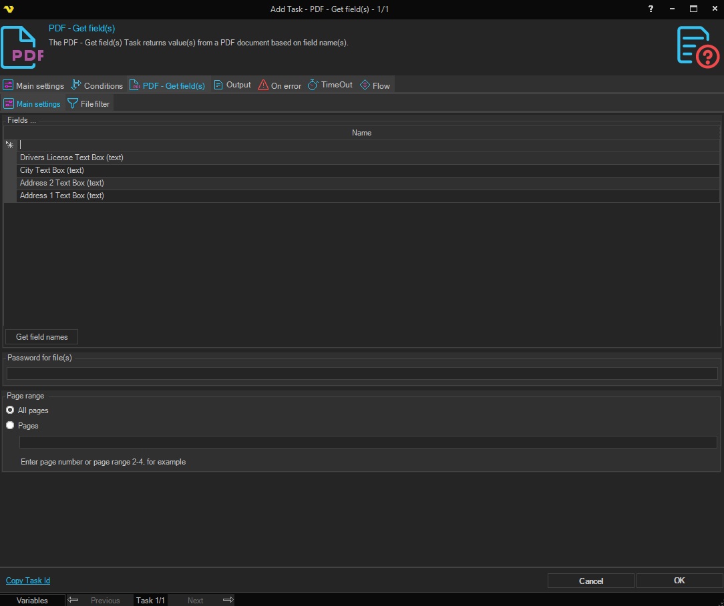Click the Name column header
Viewport: 724px width, 606px height.
pyautogui.click(x=361, y=133)
